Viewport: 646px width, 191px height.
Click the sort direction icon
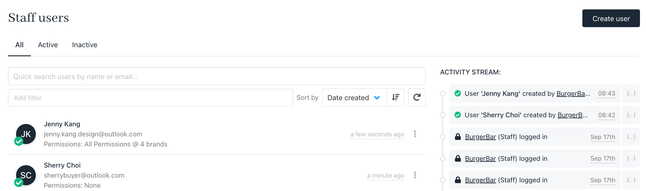point(396,98)
